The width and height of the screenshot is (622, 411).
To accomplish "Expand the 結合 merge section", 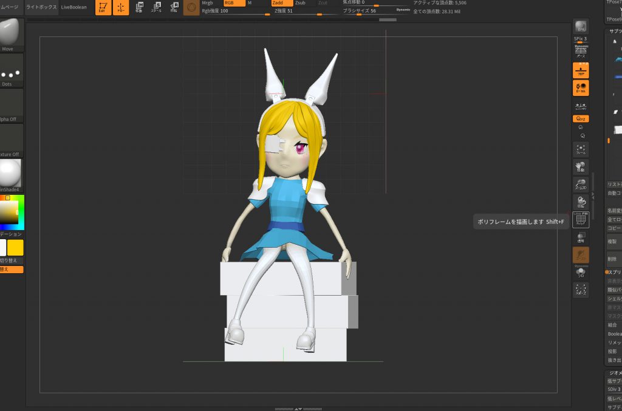I will click(614, 325).
